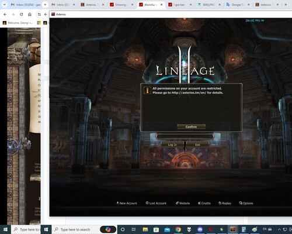Click the Log In button

(x=172, y=144)
